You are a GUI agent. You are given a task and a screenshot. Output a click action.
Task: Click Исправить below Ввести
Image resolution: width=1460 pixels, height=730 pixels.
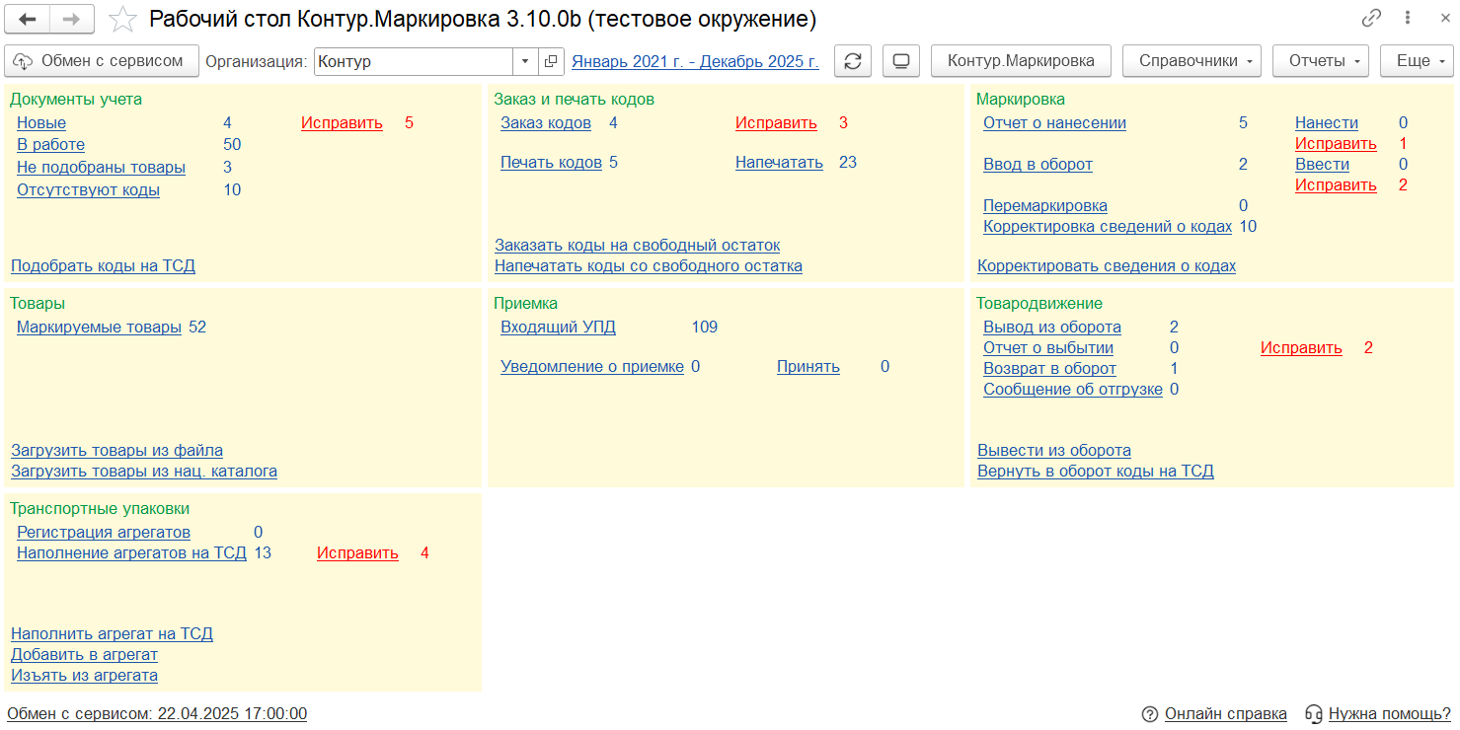click(1336, 185)
